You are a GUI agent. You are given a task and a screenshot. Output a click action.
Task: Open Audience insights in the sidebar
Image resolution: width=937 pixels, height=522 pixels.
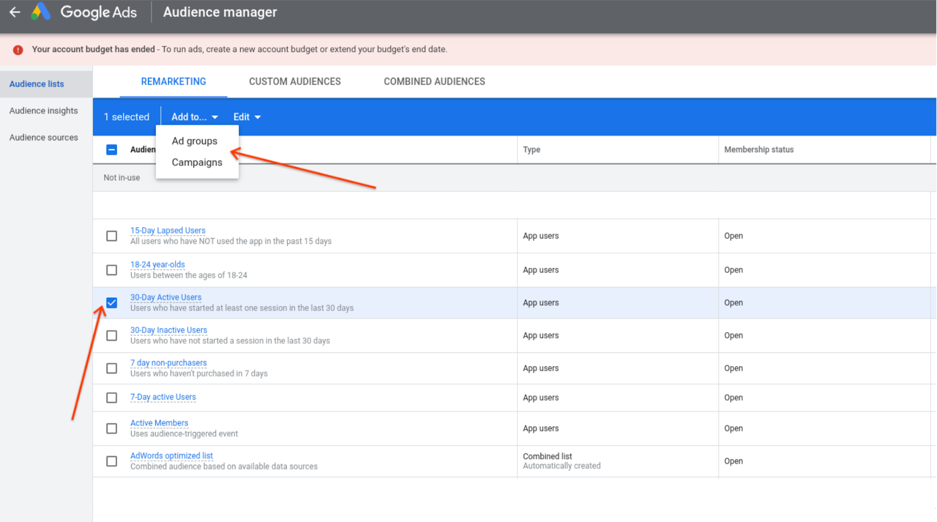coord(43,111)
